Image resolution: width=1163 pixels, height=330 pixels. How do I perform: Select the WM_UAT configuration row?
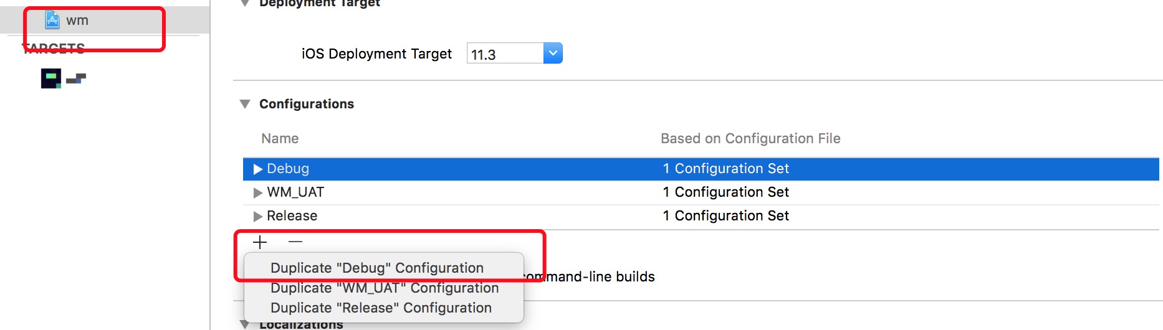(701, 192)
